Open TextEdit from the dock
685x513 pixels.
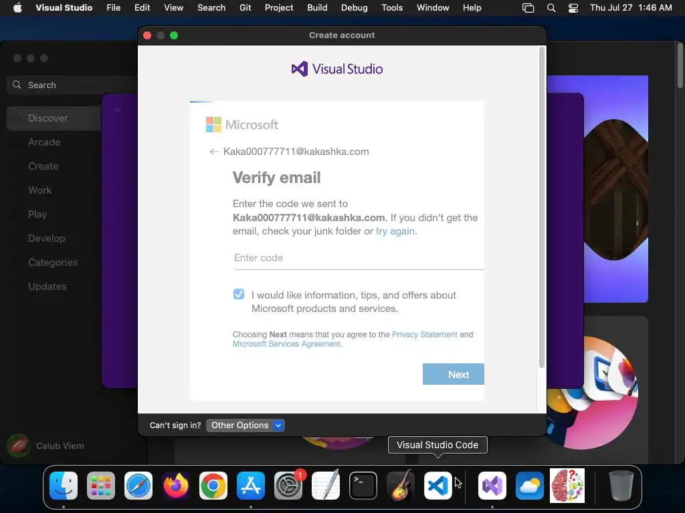click(326, 486)
